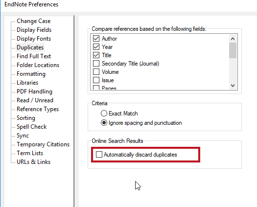The width and height of the screenshot is (257, 207).
Task: Check the Volume field checkbox
Action: (x=96, y=72)
